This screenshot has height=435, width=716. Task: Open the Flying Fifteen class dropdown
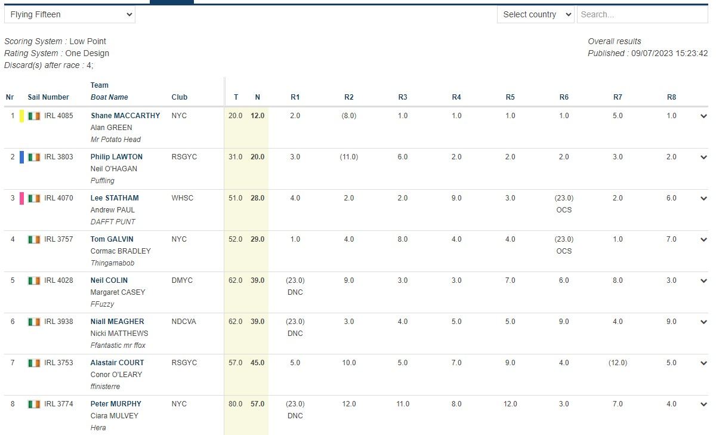pyautogui.click(x=69, y=14)
